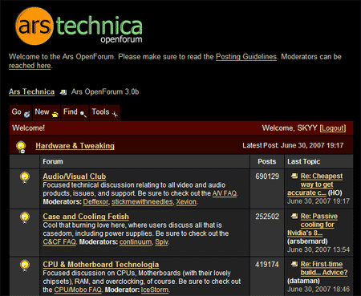
Task: Click the 'Welcome!' text in red bar
Action: tap(28, 128)
